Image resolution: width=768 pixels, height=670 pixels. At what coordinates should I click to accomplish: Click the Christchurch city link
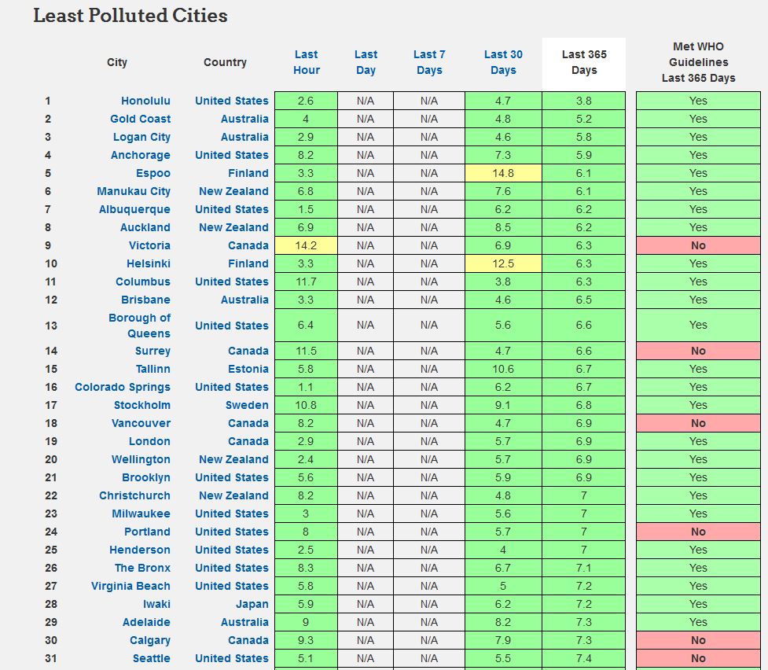(134, 495)
